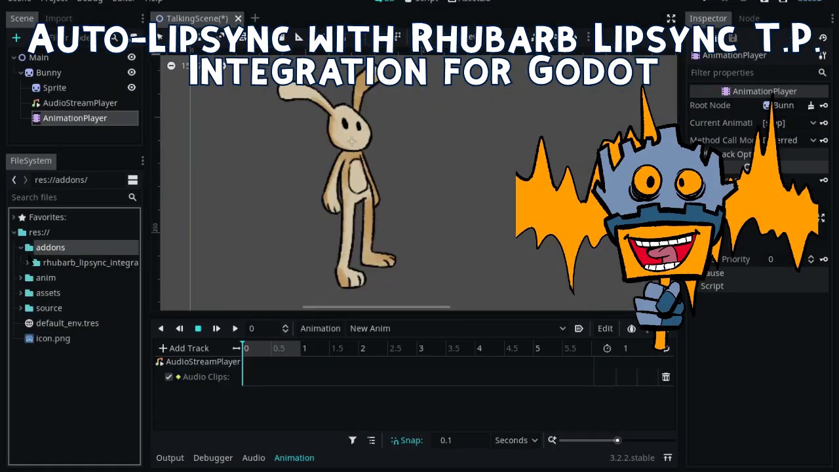Open Method Call Mode dropdown in Inspector
This screenshot has height=472, width=839.
pos(789,140)
